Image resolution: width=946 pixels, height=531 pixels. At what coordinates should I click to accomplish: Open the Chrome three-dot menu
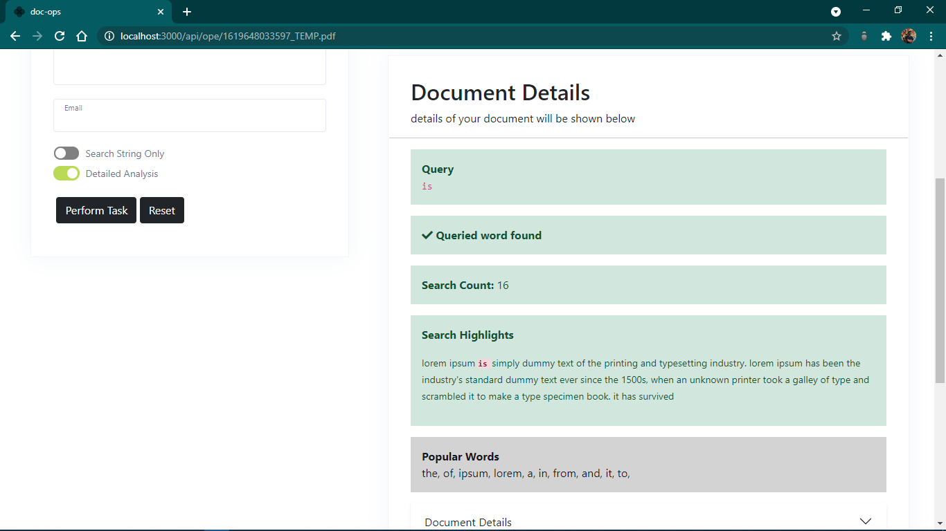tap(931, 36)
